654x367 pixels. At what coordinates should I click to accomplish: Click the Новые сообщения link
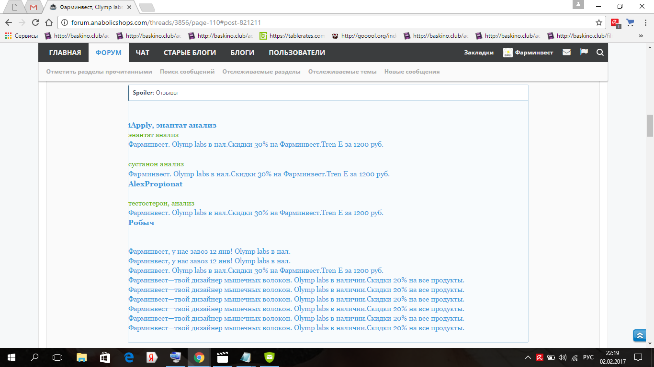[x=412, y=72]
